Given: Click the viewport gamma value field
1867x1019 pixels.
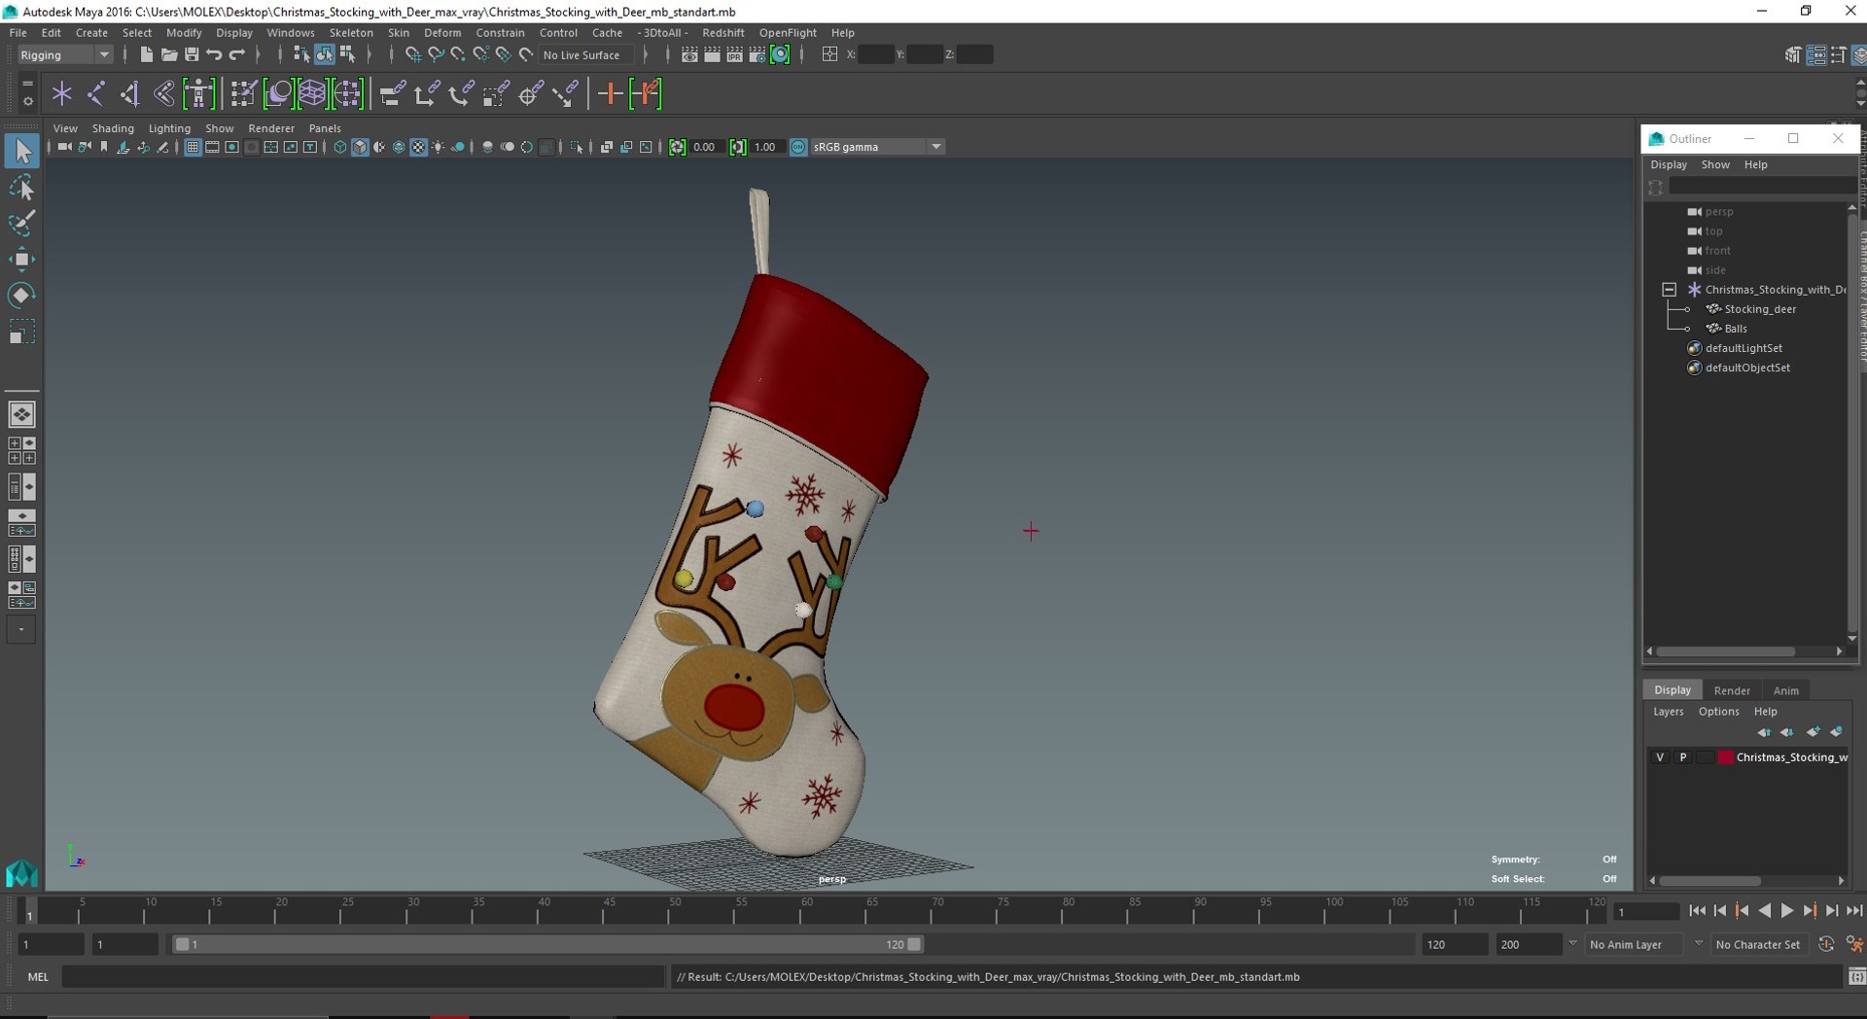Looking at the screenshot, I should point(767,147).
